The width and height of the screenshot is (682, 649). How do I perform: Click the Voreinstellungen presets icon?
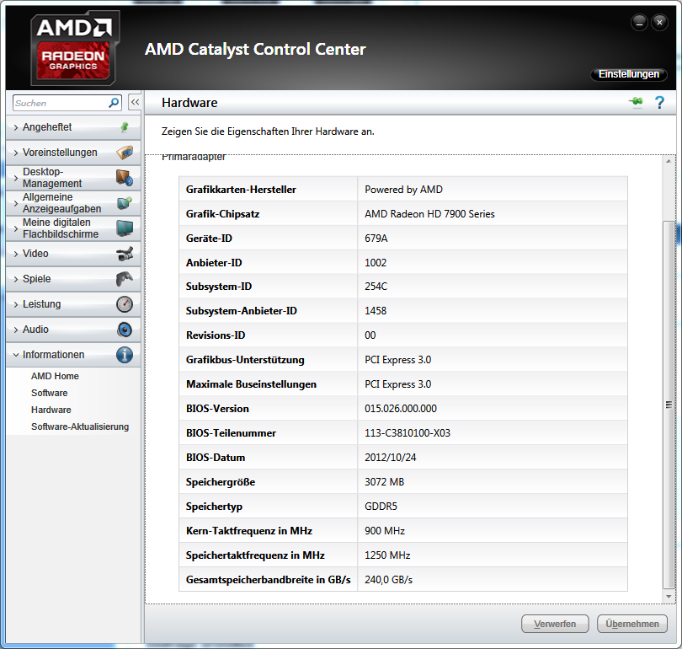[125, 153]
